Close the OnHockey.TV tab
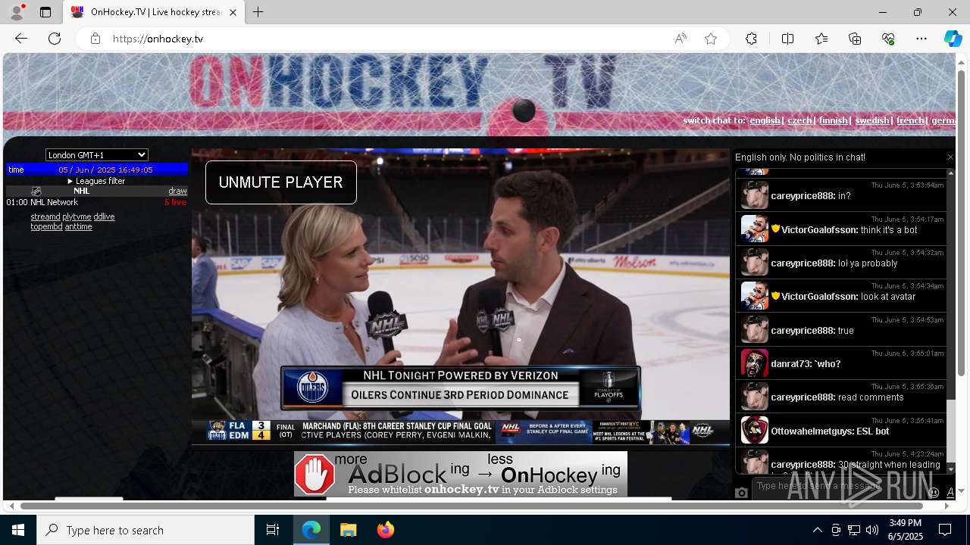970x545 pixels. tap(233, 12)
